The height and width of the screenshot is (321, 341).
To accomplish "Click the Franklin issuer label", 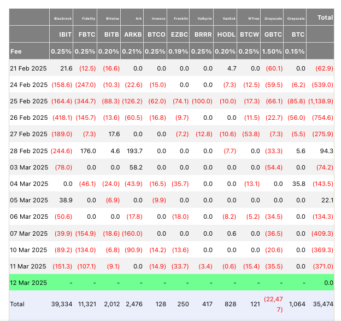I will click(181, 19).
